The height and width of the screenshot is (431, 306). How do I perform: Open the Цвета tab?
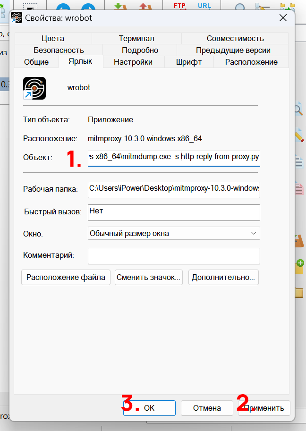tap(53, 39)
